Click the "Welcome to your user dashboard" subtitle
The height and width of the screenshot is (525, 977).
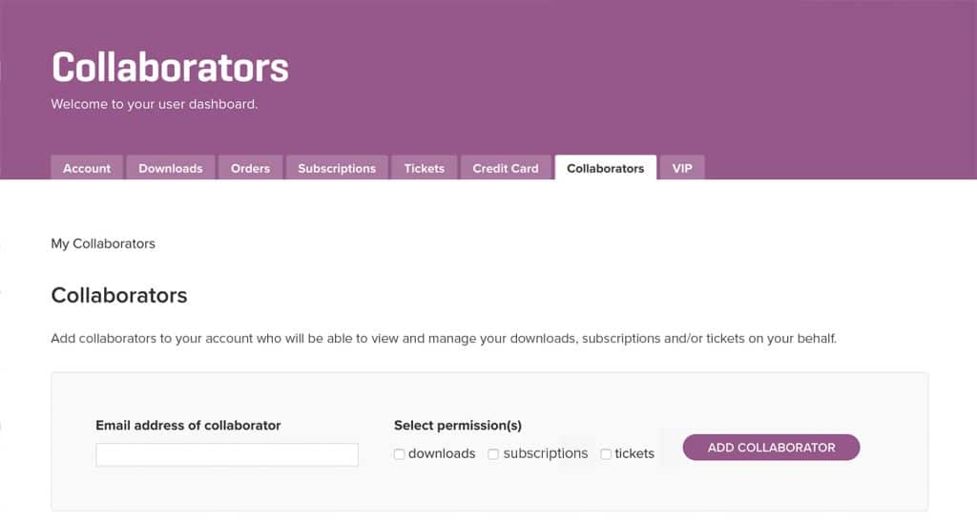[x=155, y=104]
